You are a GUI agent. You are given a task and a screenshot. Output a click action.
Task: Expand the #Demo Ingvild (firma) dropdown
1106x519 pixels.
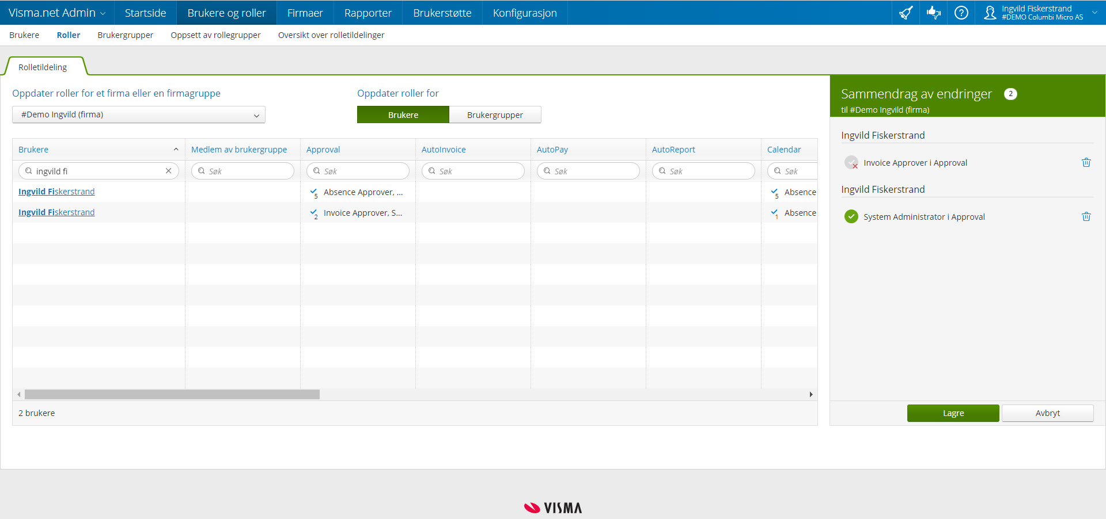139,115
